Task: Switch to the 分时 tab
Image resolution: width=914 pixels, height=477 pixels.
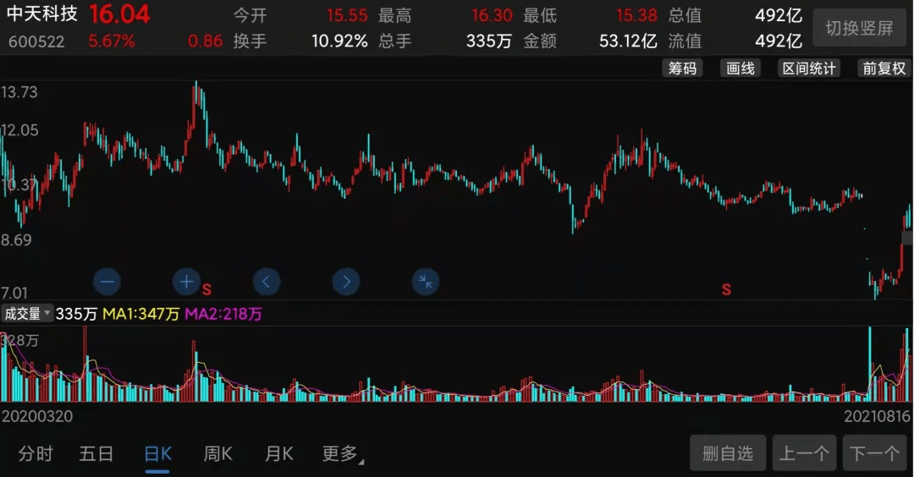Action: (36, 453)
